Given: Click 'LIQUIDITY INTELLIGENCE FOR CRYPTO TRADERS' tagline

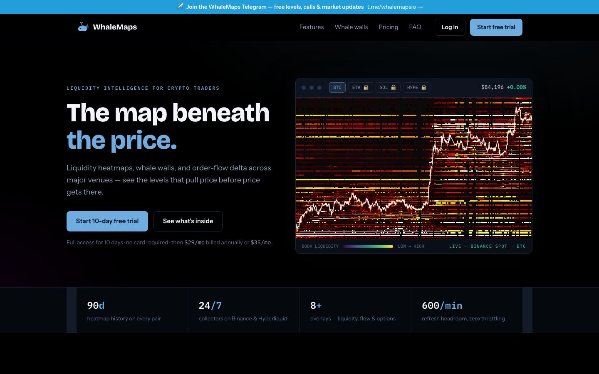Looking at the screenshot, I should [143, 88].
